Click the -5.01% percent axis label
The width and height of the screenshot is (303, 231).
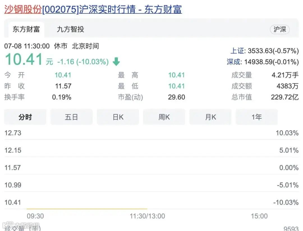(x=288, y=185)
